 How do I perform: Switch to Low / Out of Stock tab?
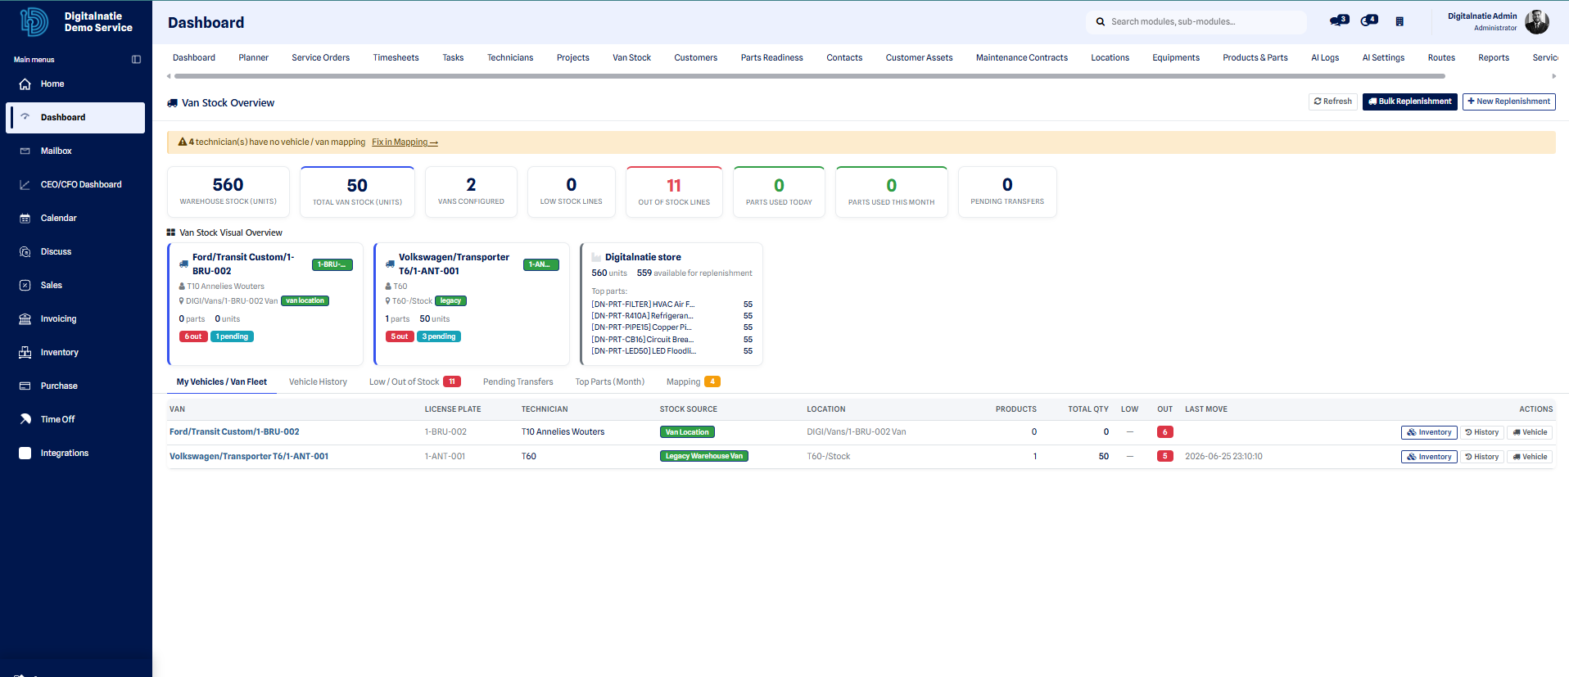click(x=414, y=381)
